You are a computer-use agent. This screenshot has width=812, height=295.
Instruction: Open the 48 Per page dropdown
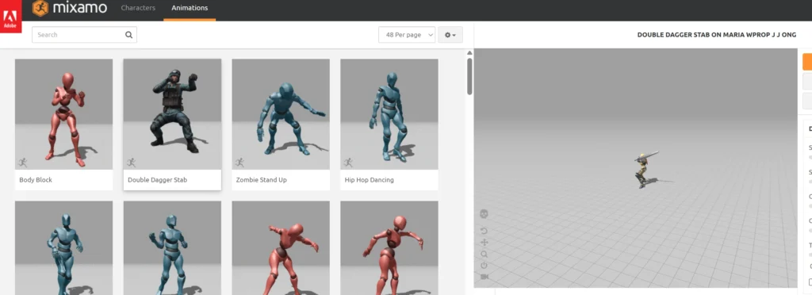[x=407, y=35]
